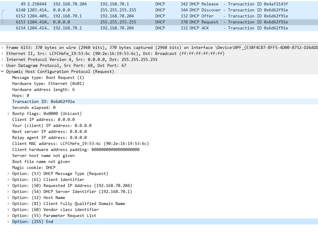Expand the Ethernet II section

(3, 54)
